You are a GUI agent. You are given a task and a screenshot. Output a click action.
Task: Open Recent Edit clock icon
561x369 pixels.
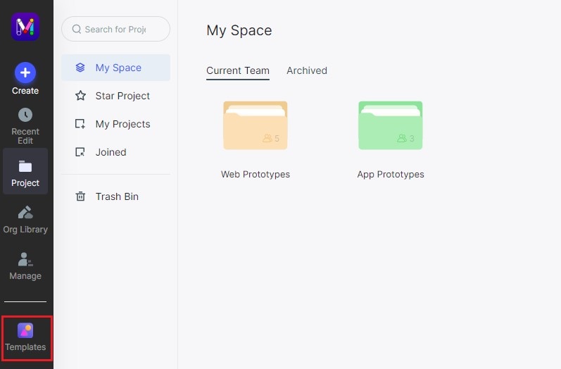click(25, 115)
